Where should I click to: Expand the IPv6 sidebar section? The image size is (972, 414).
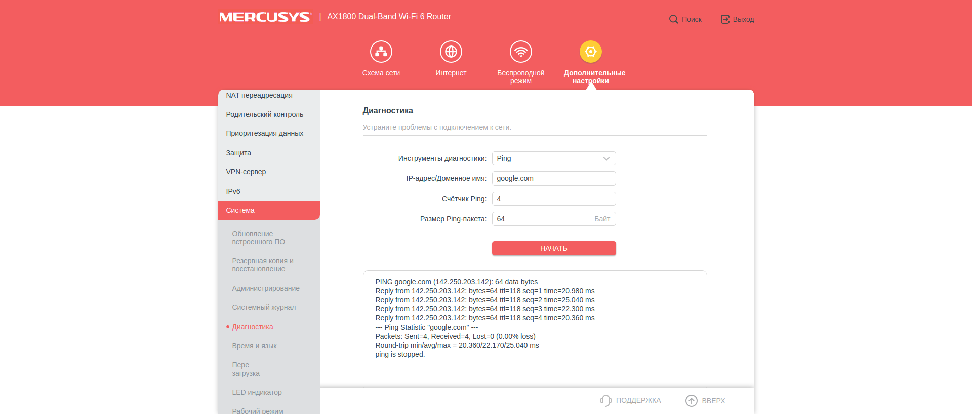(233, 191)
